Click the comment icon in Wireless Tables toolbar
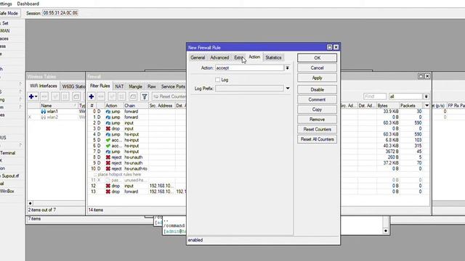 click(x=76, y=96)
